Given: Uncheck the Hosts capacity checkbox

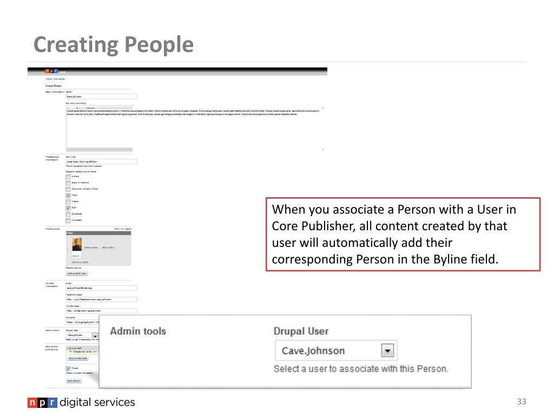Looking at the screenshot, I should 68,195.
